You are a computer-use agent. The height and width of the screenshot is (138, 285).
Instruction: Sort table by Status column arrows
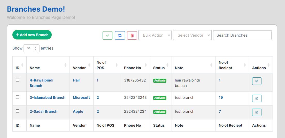pos(167,65)
